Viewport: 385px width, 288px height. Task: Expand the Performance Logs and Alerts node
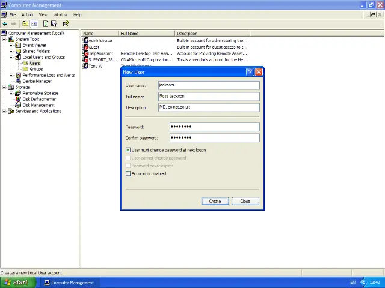[11, 75]
